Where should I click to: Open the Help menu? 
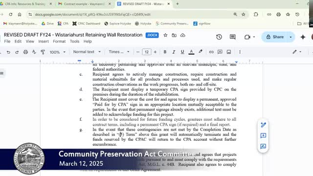tap(88, 41)
